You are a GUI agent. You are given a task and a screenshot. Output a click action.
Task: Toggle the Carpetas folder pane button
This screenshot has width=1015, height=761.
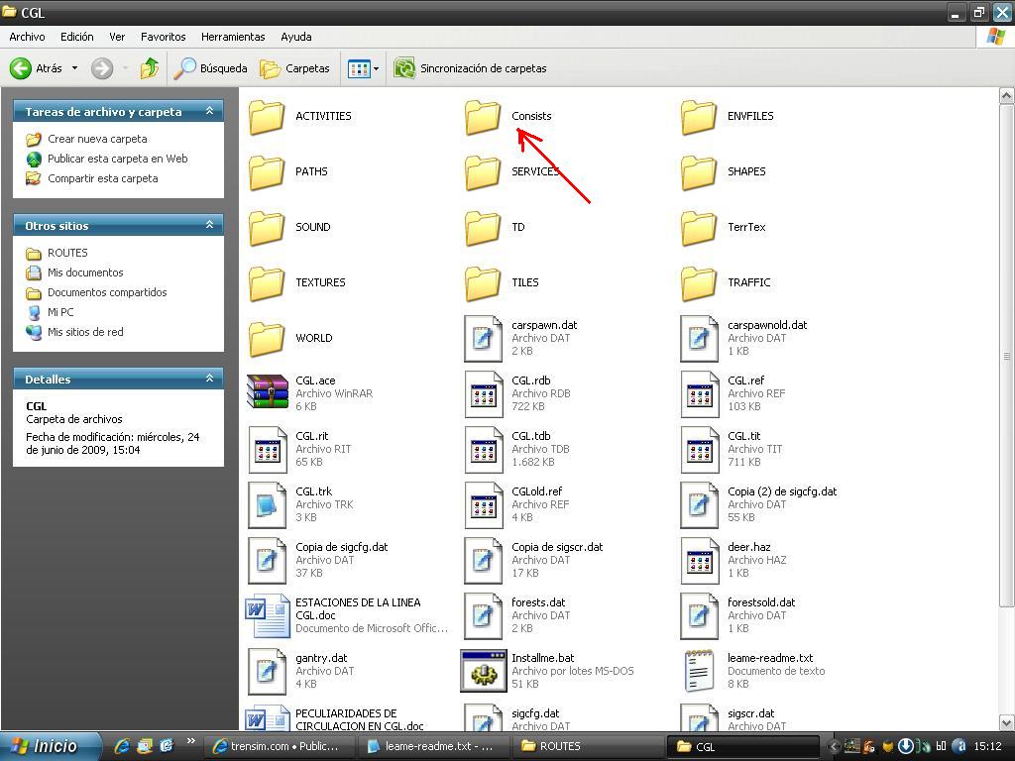[x=294, y=68]
